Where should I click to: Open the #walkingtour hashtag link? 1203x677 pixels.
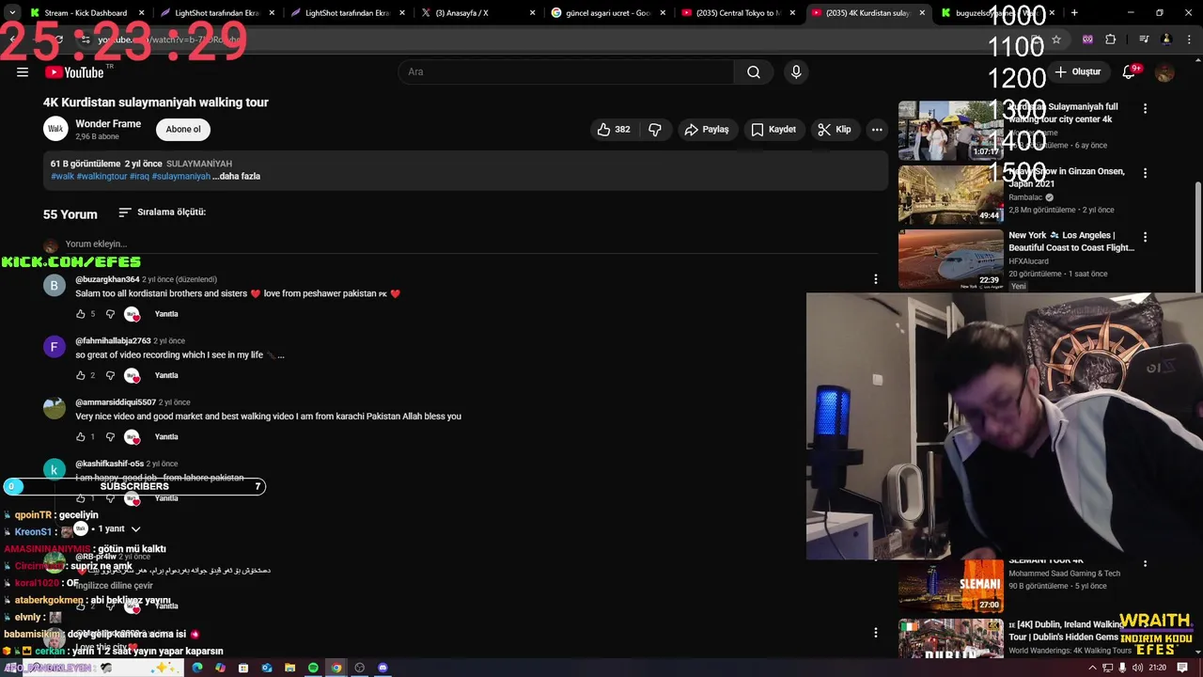pyautogui.click(x=102, y=176)
